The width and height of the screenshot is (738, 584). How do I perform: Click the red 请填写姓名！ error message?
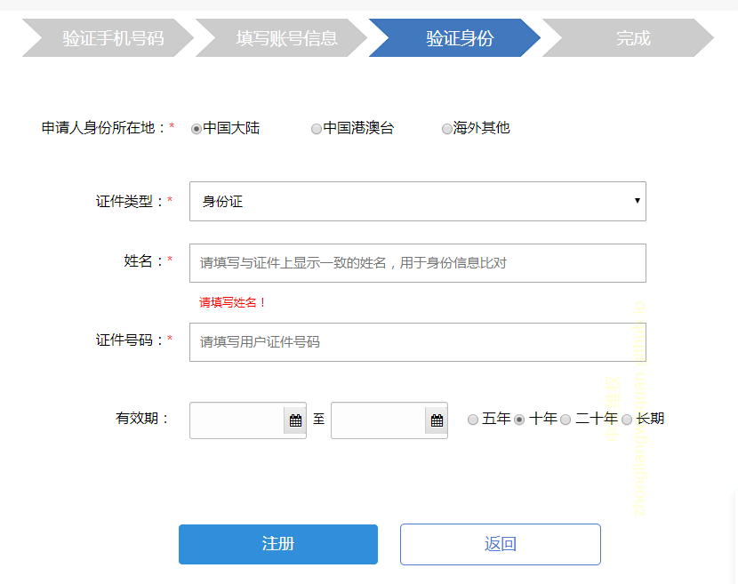[232, 302]
